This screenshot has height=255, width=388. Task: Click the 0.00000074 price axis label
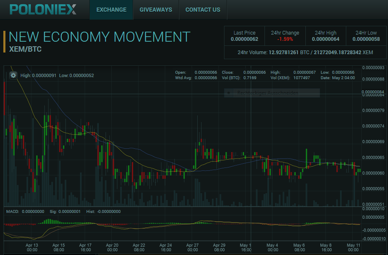(373, 126)
